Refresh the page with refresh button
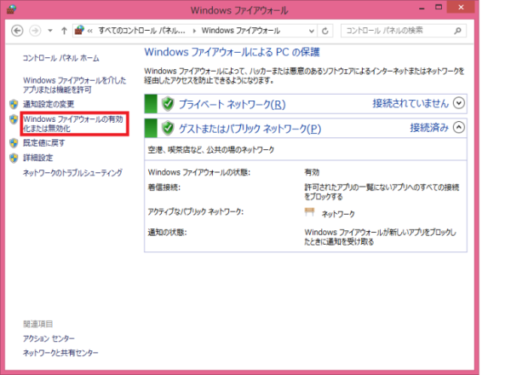 (x=325, y=31)
